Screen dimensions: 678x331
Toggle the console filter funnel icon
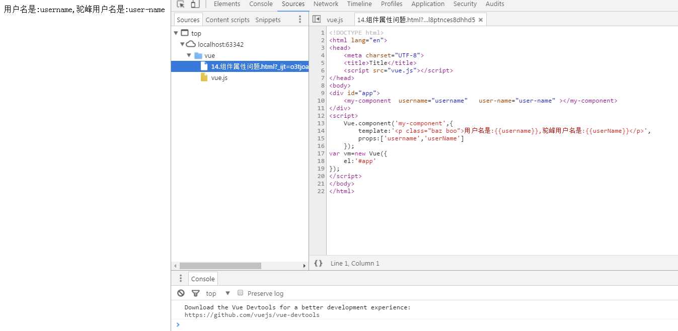click(x=196, y=293)
